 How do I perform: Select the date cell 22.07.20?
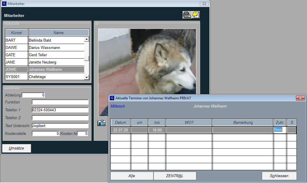pyautogui.click(x=121, y=130)
